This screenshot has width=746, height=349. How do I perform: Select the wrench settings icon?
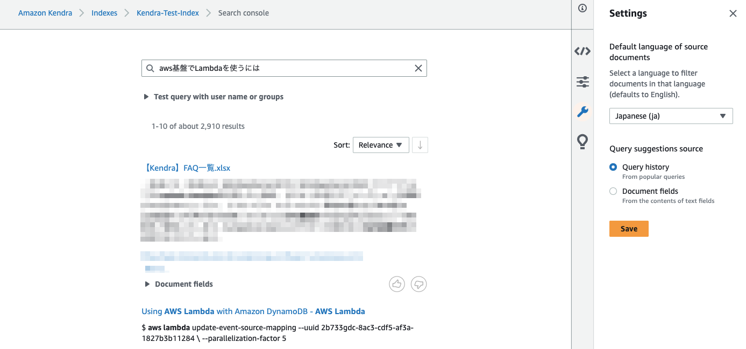(x=582, y=112)
